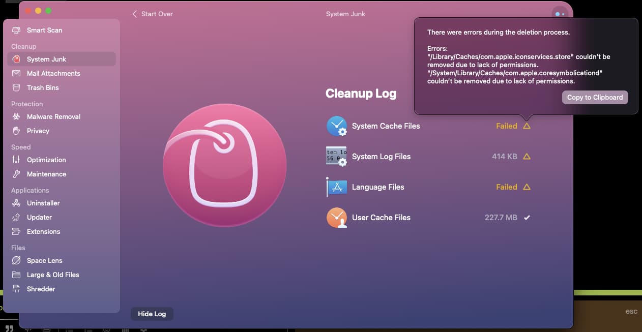
Task: Click the warning triangle next to System Cache Files
Action: [x=527, y=126]
